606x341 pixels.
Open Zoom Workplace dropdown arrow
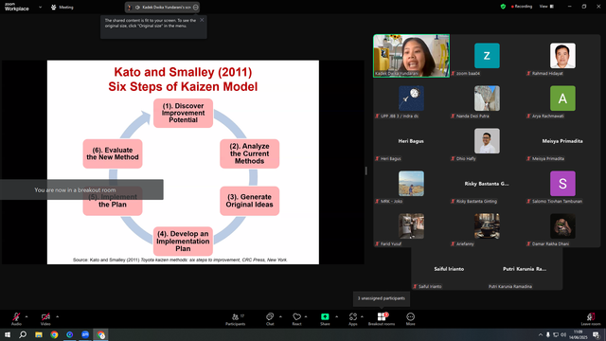[x=40, y=7]
